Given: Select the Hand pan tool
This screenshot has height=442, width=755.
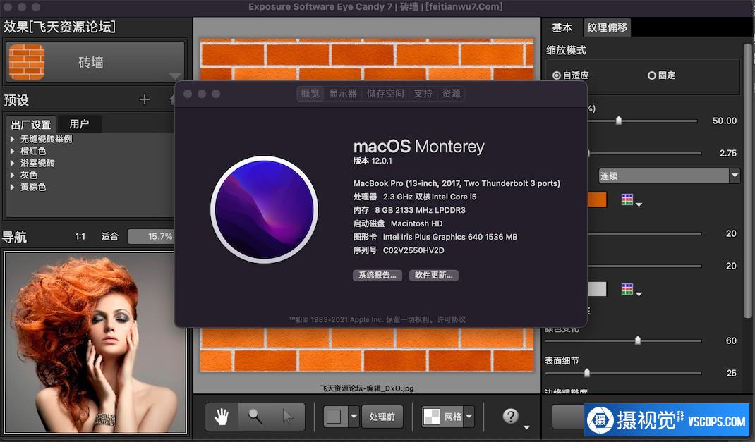Looking at the screenshot, I should click(x=222, y=417).
